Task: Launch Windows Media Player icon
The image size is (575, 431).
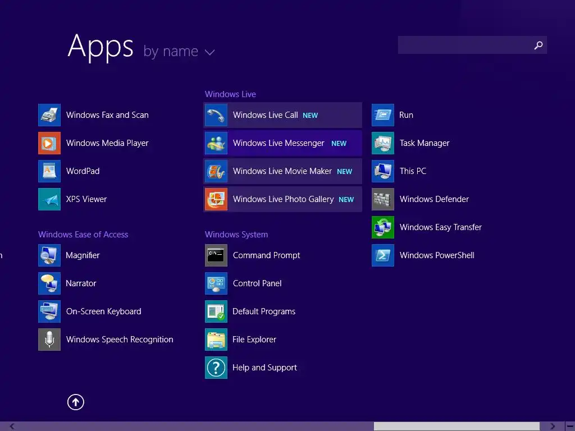Action: [49, 143]
